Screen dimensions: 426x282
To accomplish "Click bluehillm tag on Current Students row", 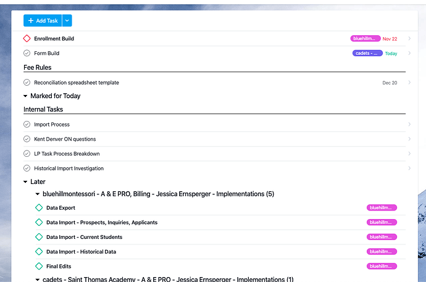I will (x=382, y=237).
